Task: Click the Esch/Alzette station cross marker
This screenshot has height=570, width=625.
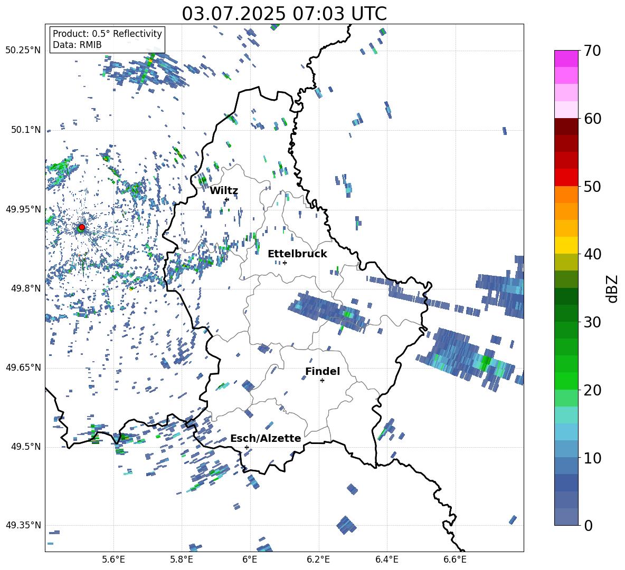Action: tap(247, 447)
